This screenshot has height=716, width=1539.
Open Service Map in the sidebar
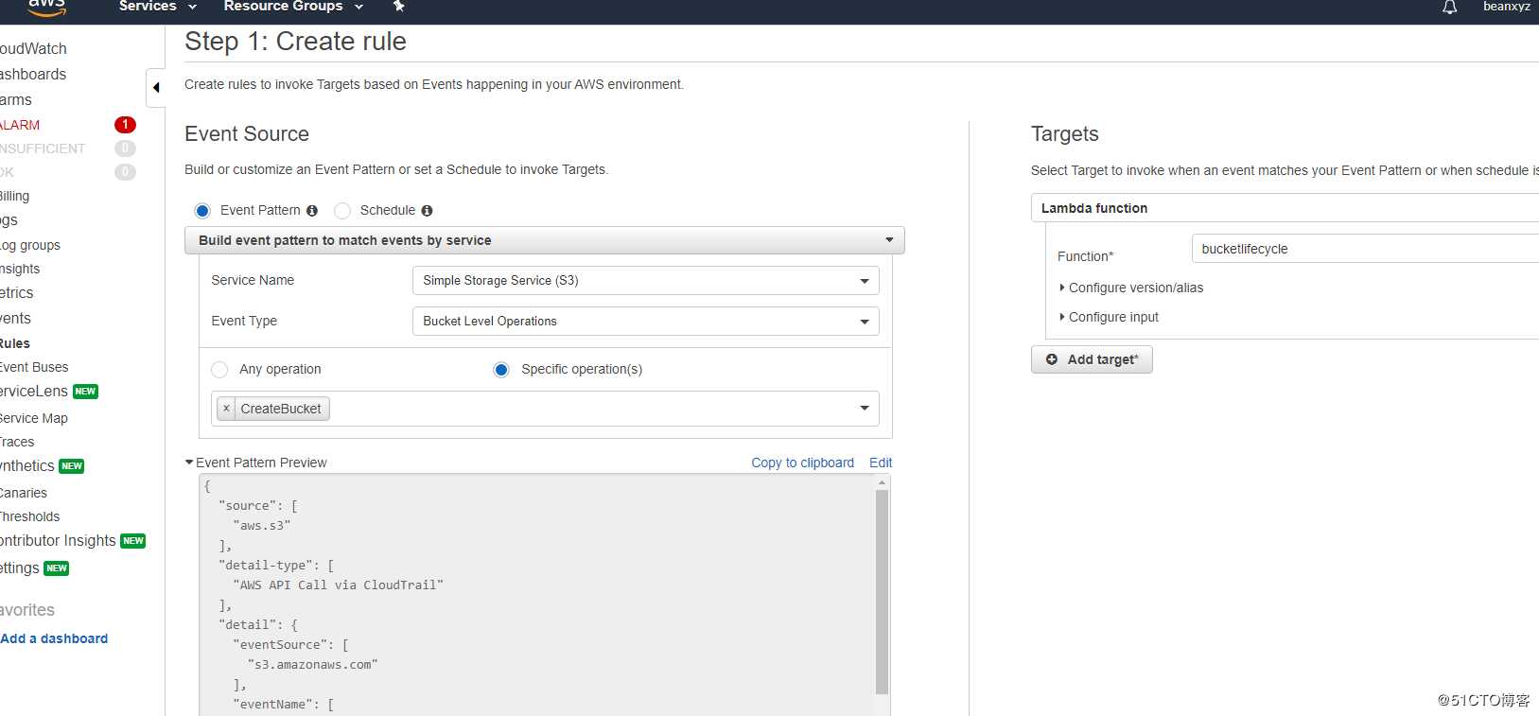[x=34, y=418]
